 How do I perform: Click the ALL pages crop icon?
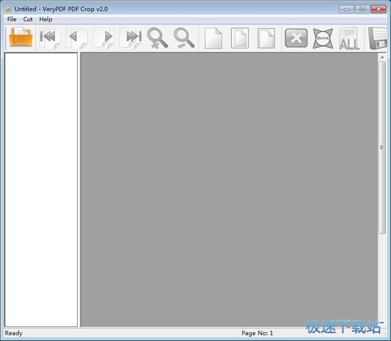pos(349,39)
